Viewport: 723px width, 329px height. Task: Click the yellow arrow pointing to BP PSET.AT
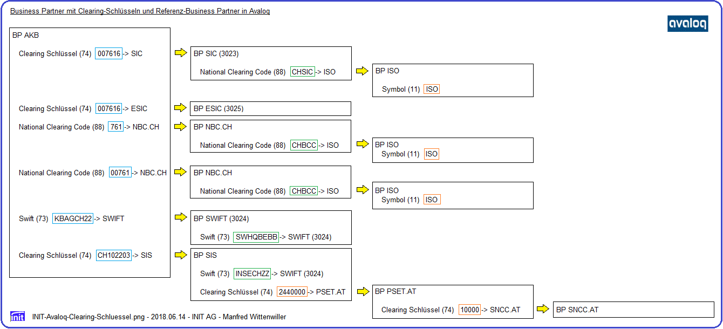pyautogui.click(x=362, y=291)
